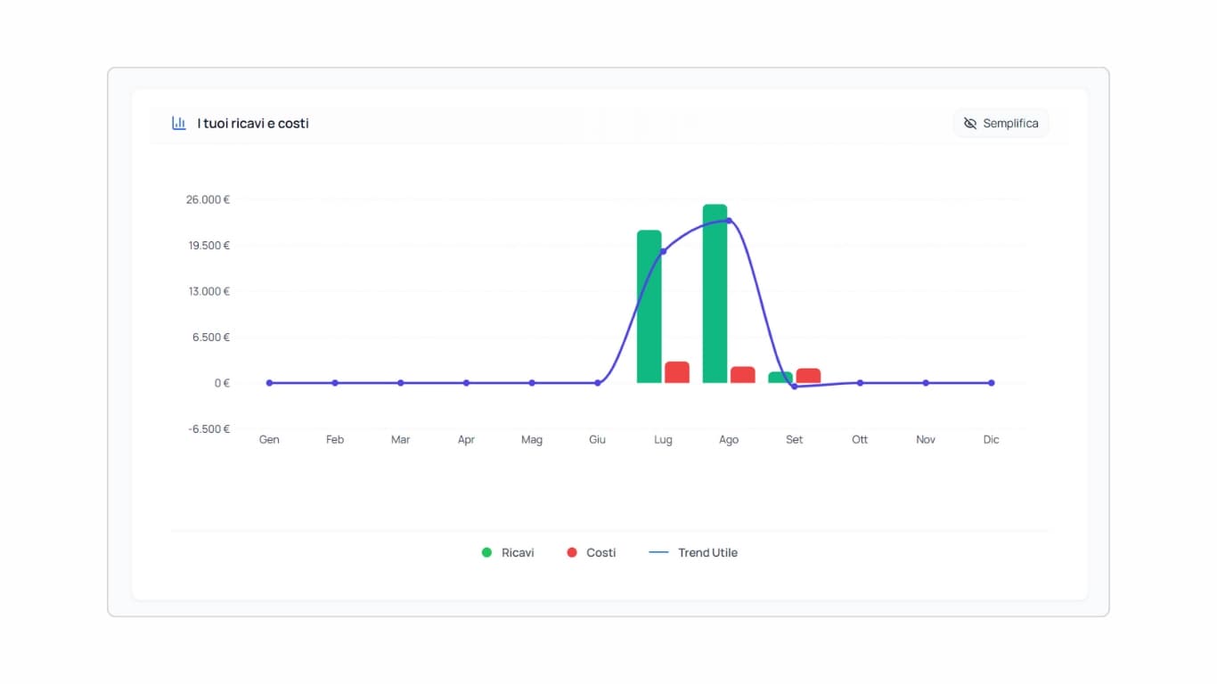Viewport: 1217px width, 684px height.
Task: Select the green Lug revenue bar
Action: [x=649, y=307]
